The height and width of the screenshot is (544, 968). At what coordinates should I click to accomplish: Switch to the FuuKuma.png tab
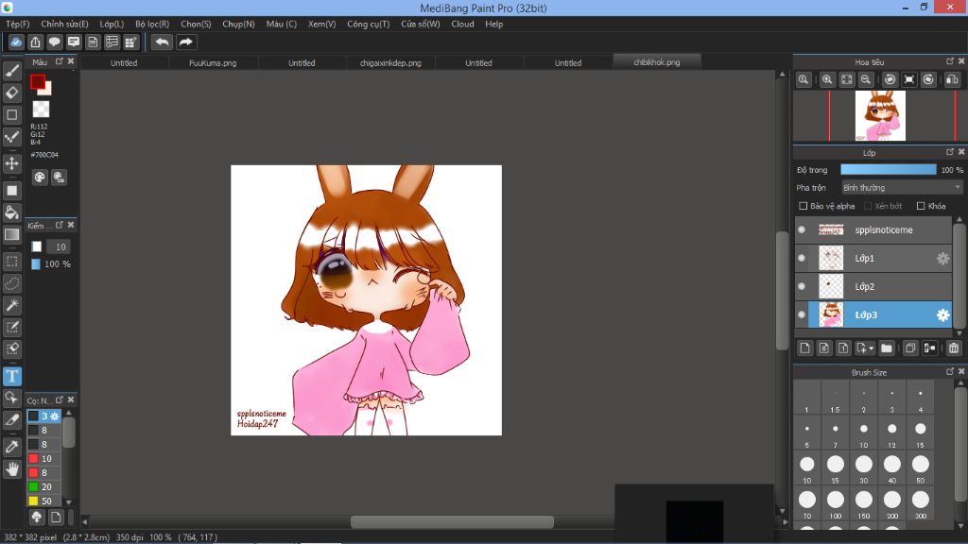[x=212, y=63]
